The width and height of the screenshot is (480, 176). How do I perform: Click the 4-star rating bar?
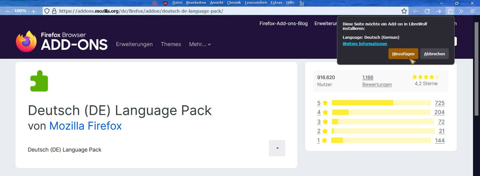click(381, 112)
